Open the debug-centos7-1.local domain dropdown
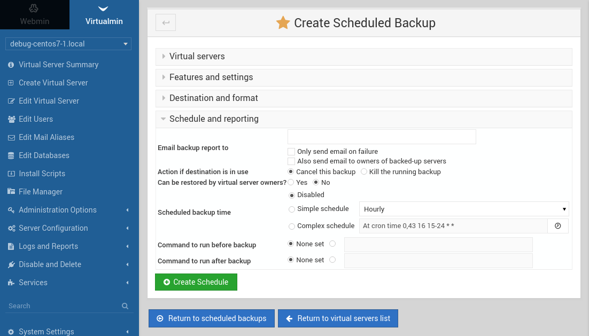Screen dimensions: 589x336 pos(68,44)
